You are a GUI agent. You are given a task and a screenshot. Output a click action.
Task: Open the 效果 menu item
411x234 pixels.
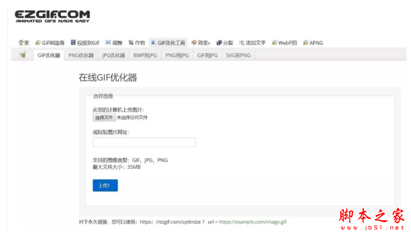click(201, 43)
